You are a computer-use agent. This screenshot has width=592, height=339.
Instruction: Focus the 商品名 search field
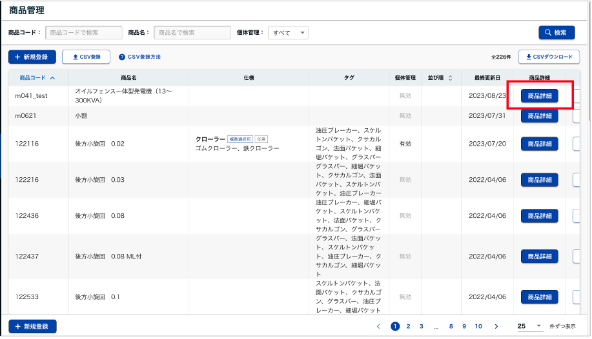point(192,32)
